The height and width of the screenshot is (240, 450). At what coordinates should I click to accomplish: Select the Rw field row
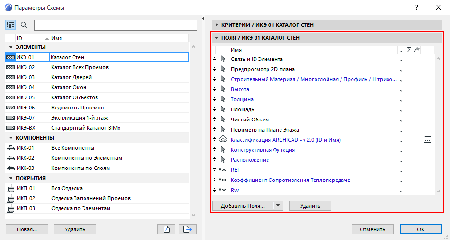[x=323, y=190]
